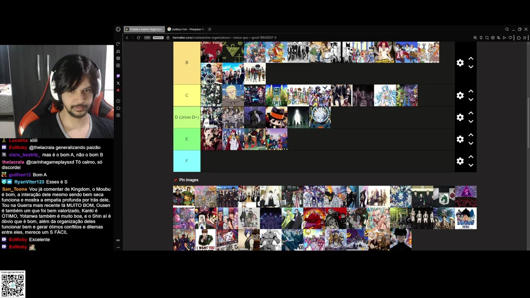Click the zoom magnifier icon in toolbar
The height and width of the screenshot is (298, 530).
click(475, 38)
